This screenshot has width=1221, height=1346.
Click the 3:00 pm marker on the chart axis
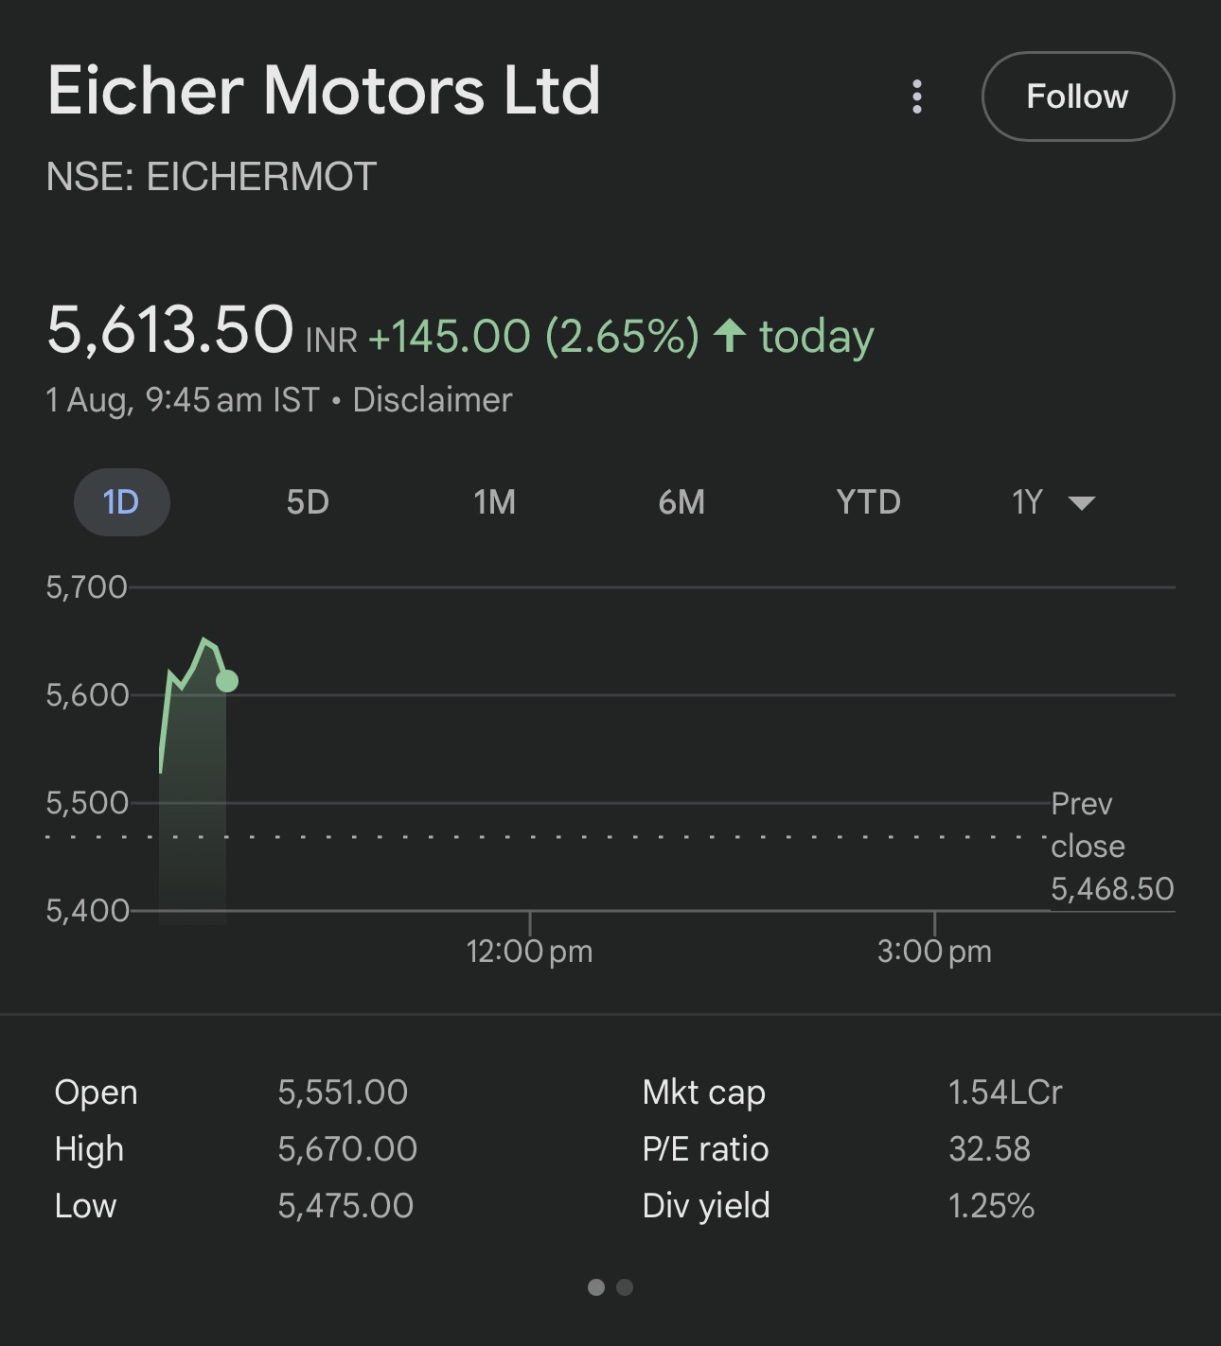[934, 951]
